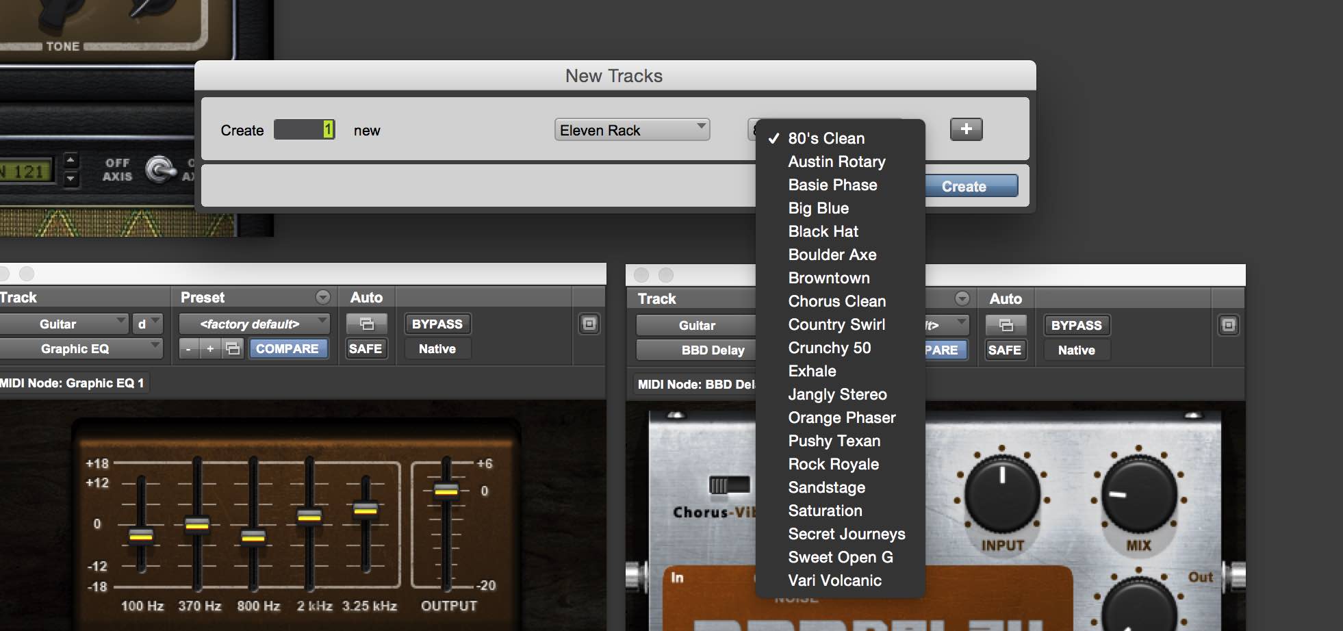Select Jangly Stereo preset
The image size is (1343, 631).
[x=841, y=394]
